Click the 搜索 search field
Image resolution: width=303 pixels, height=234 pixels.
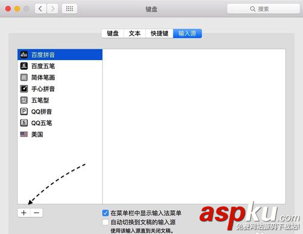coord(263,9)
